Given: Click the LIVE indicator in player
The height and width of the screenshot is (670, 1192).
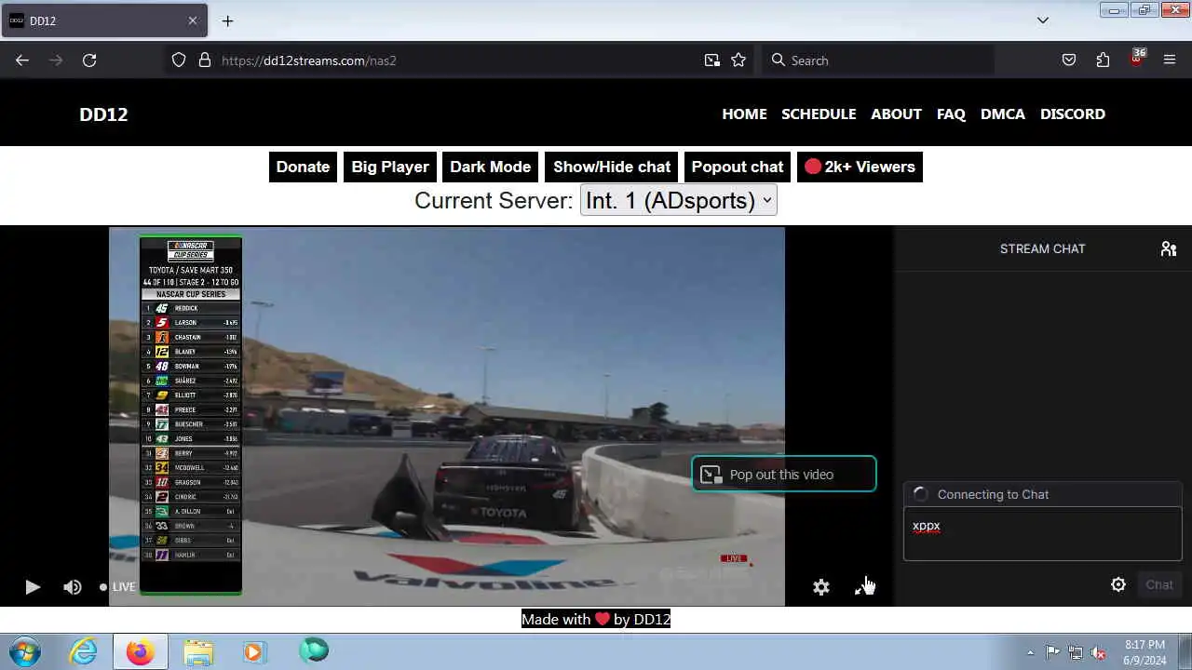Looking at the screenshot, I should coord(117,587).
